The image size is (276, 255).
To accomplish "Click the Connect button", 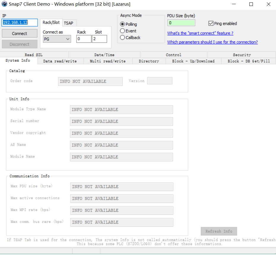I will pos(20,34).
